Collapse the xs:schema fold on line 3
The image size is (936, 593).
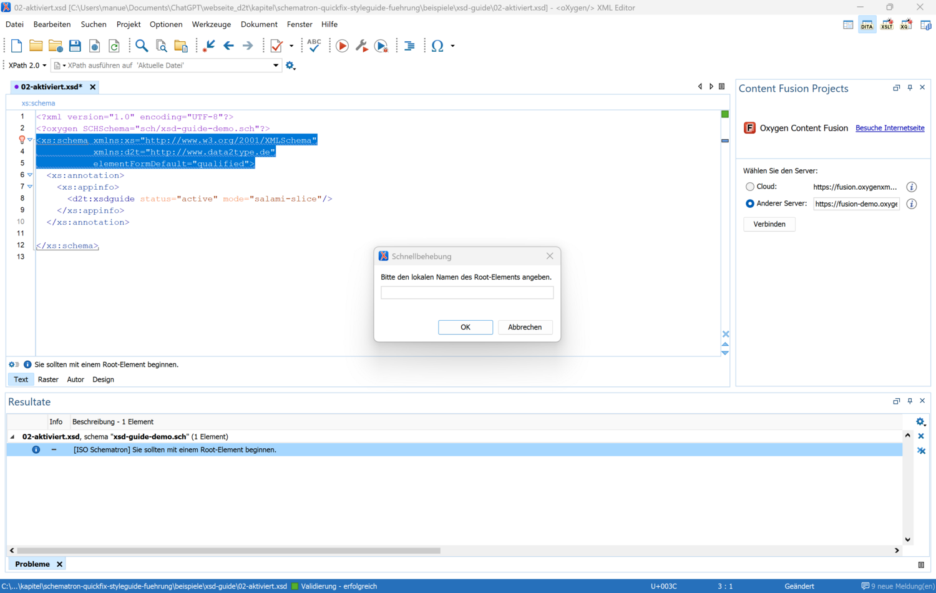(x=30, y=140)
